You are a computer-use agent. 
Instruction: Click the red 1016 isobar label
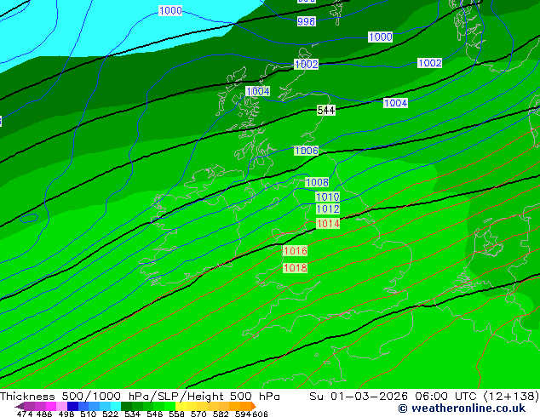click(295, 251)
